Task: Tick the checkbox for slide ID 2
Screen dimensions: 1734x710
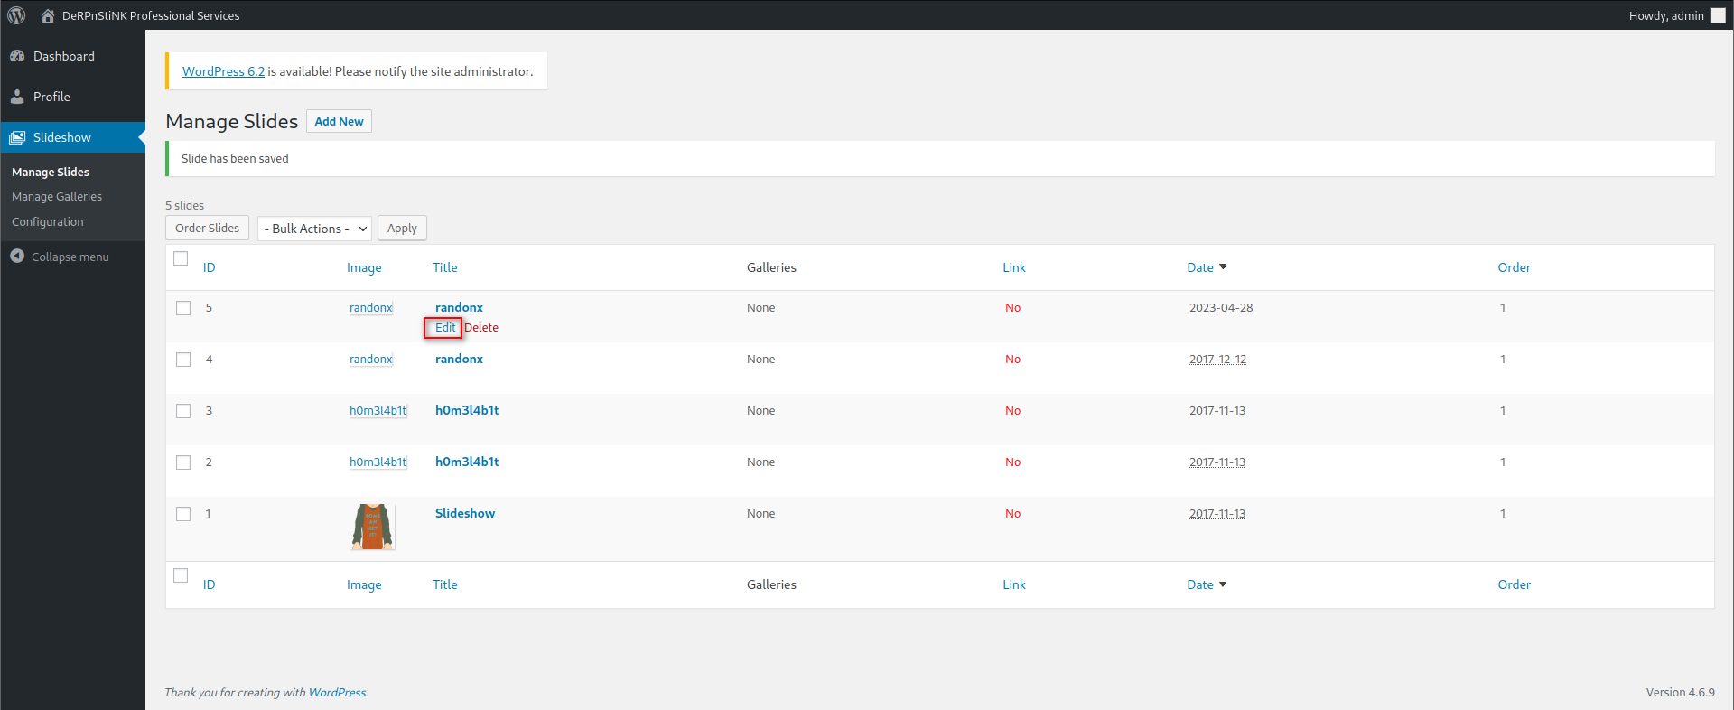Action: click(183, 462)
